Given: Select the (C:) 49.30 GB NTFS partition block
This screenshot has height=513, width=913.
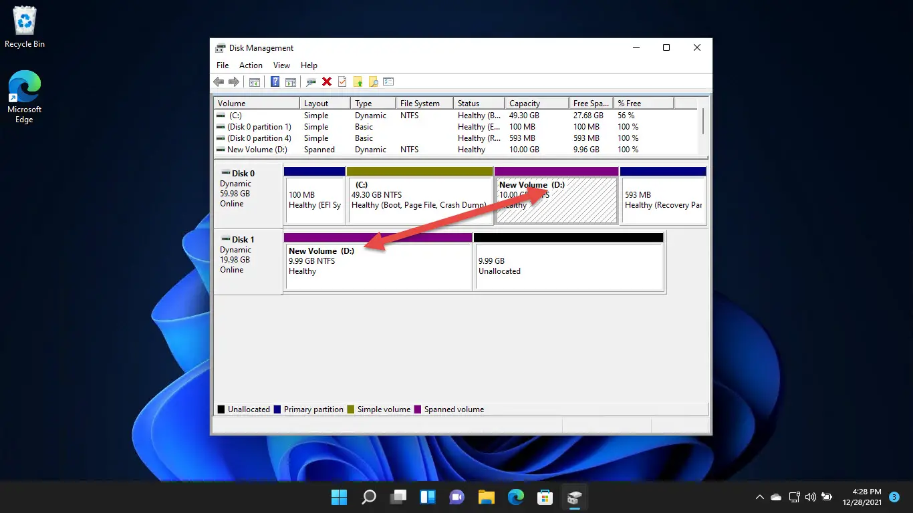Looking at the screenshot, I should click(420, 195).
